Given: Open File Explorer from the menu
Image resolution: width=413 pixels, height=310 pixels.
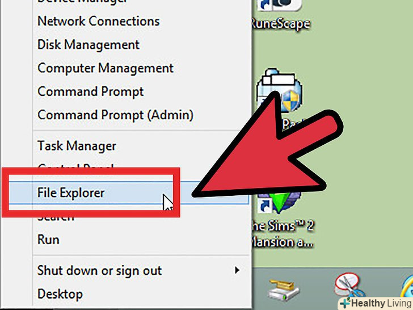Looking at the screenshot, I should coord(71,192).
